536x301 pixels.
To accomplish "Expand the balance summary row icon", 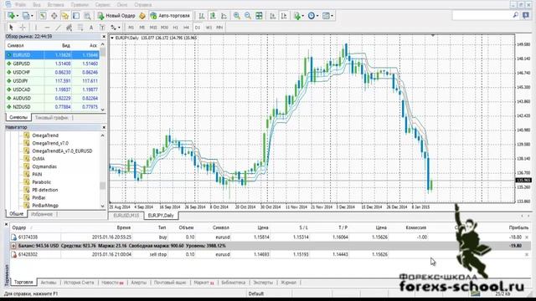I will tap(13, 246).
